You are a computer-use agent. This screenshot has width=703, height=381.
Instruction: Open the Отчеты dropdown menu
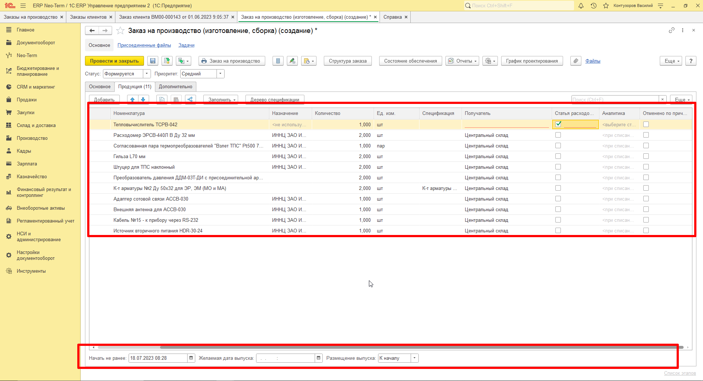(463, 61)
